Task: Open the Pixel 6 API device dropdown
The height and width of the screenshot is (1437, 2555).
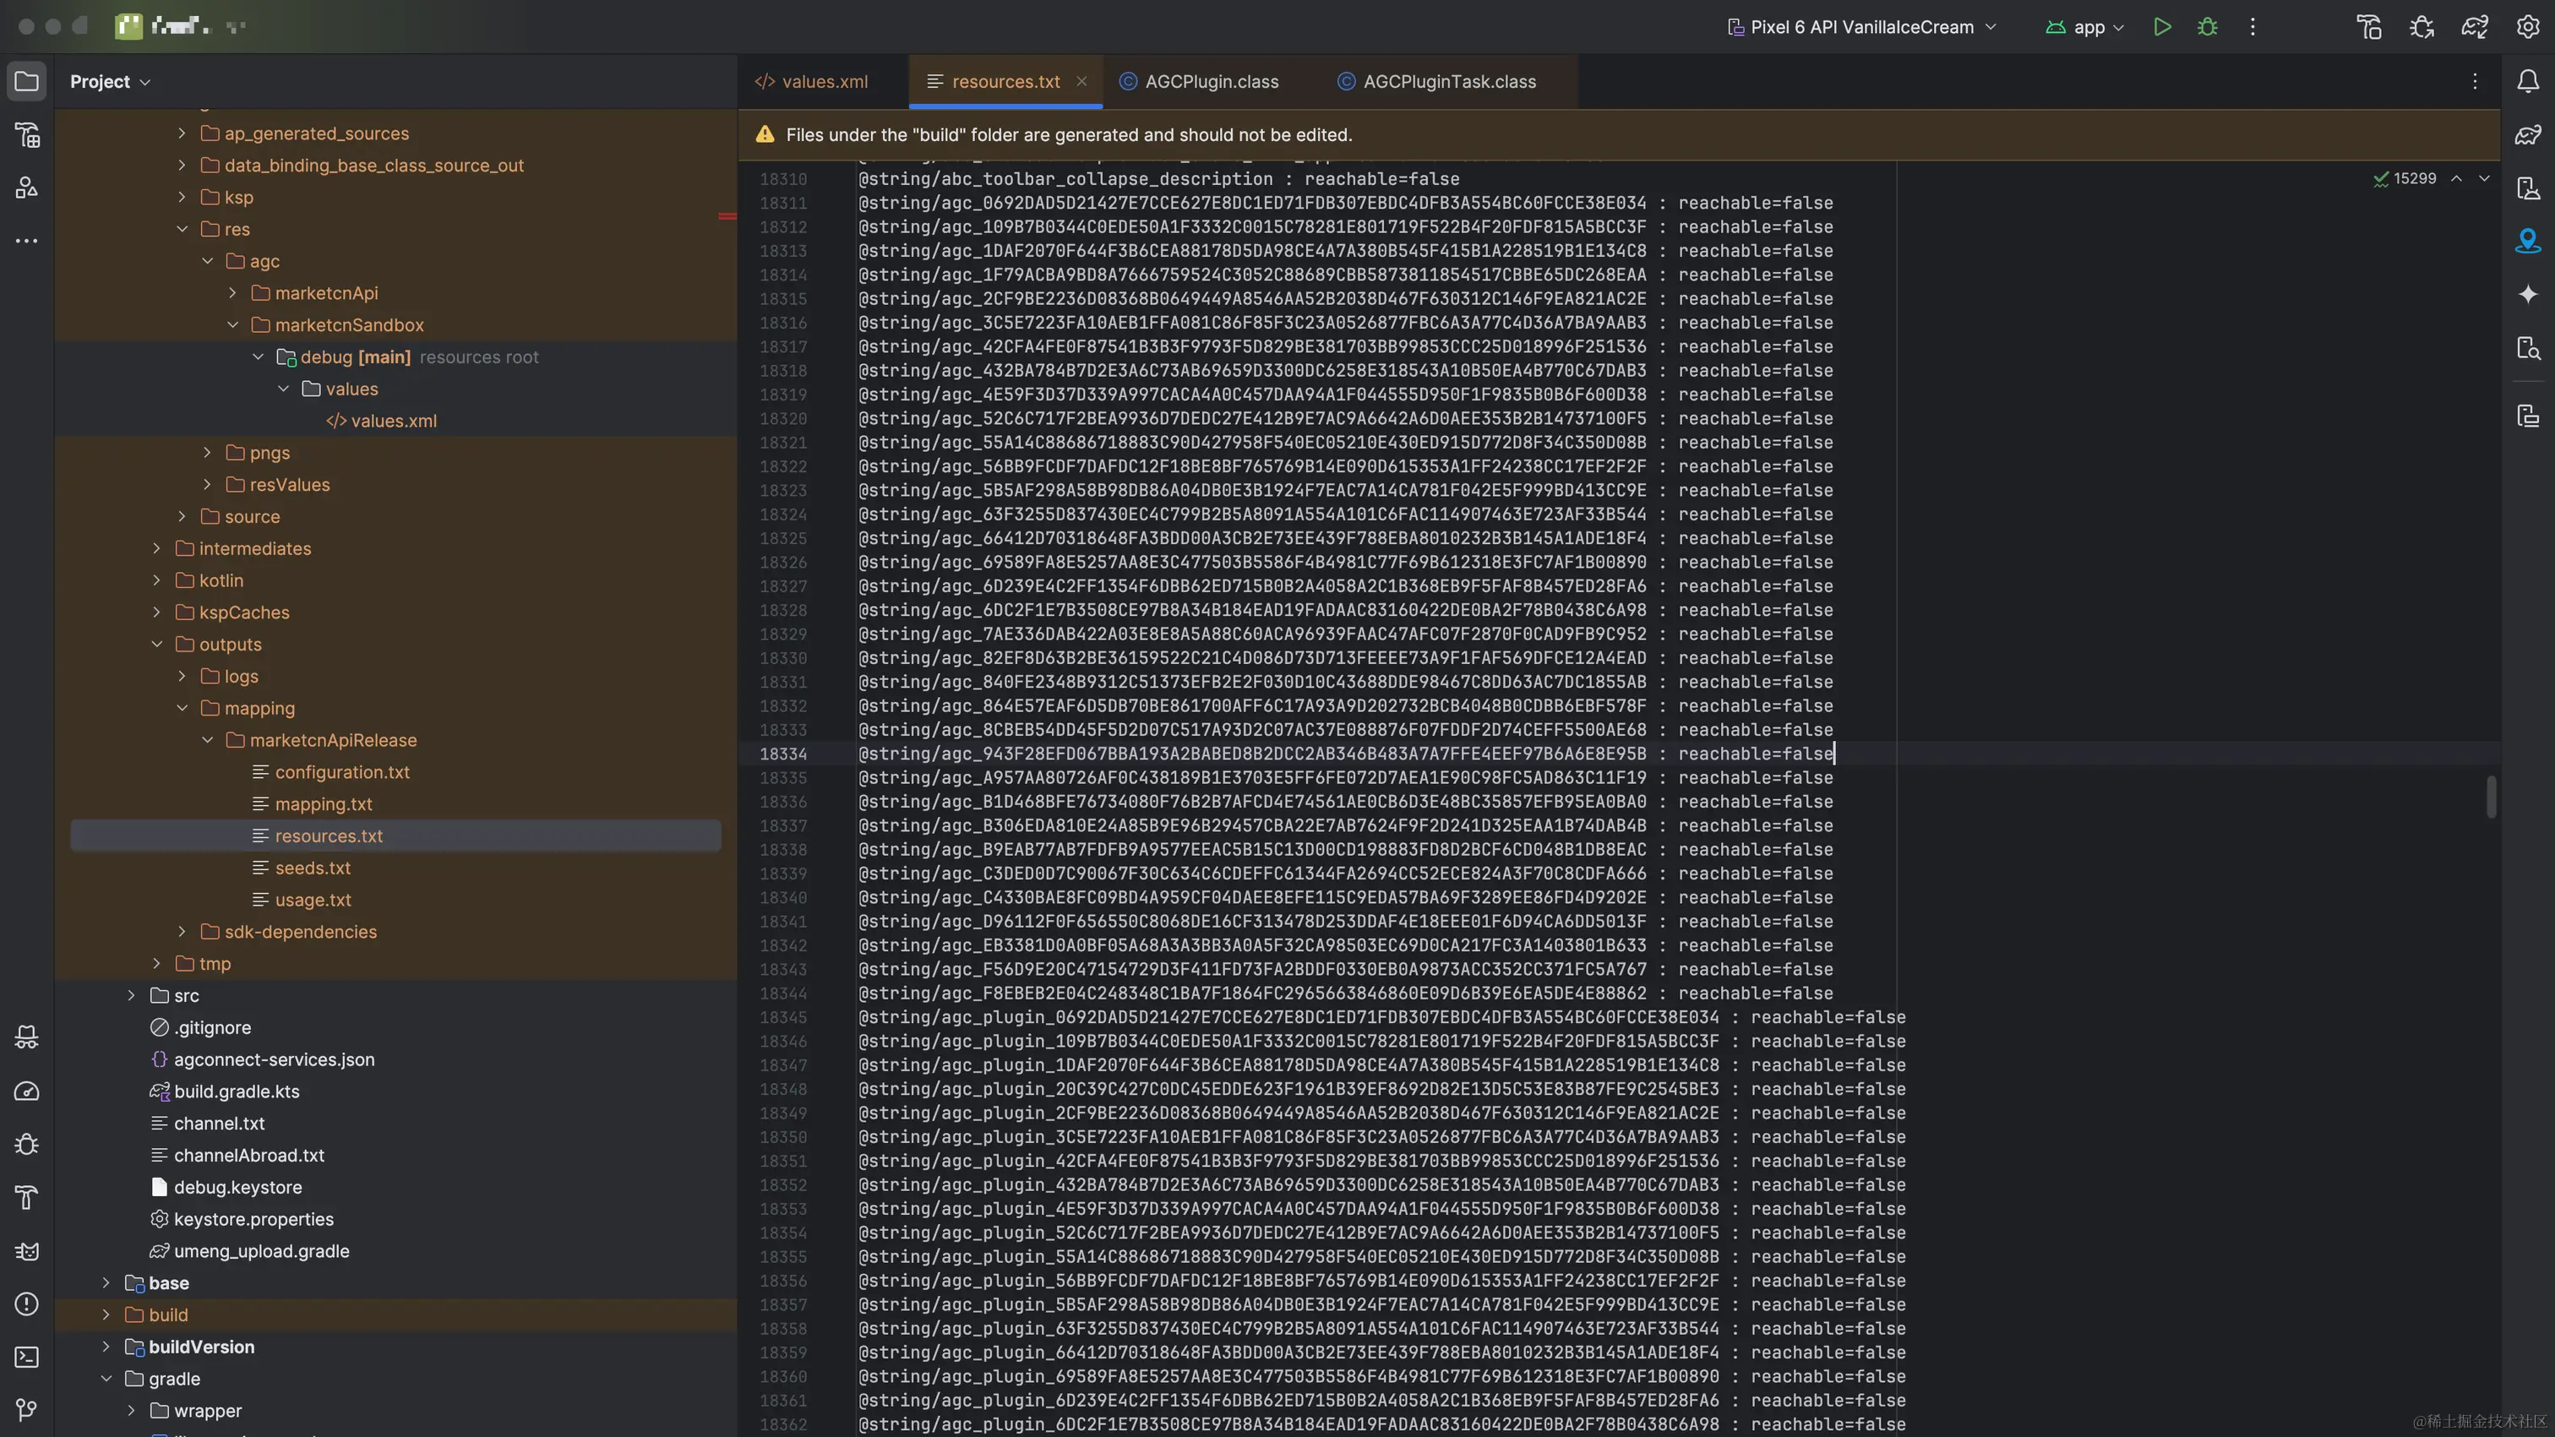Action: (1861, 27)
